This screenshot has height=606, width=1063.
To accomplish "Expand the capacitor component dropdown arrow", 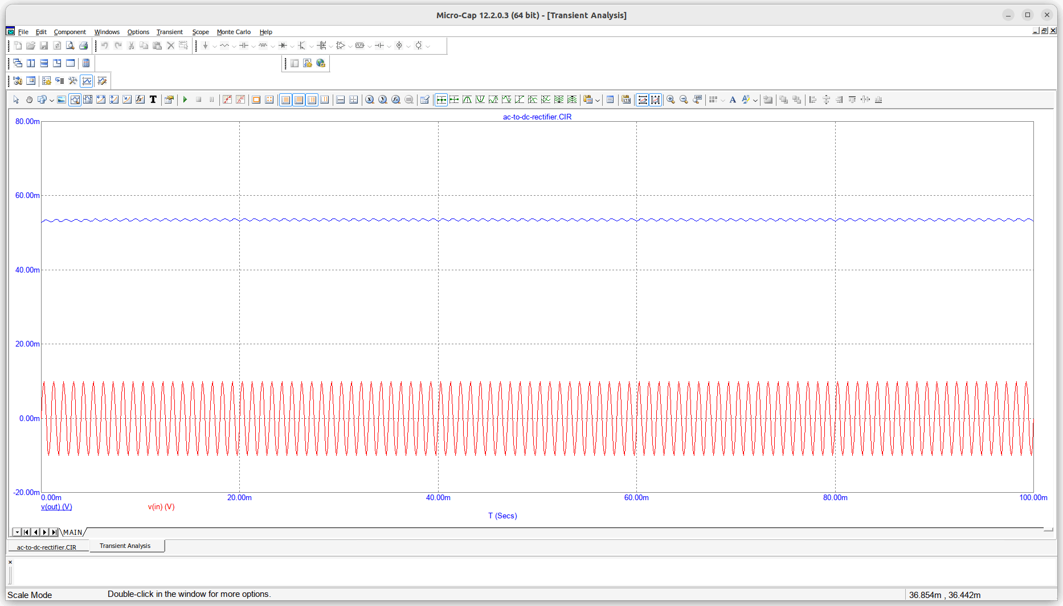I will click(x=253, y=46).
